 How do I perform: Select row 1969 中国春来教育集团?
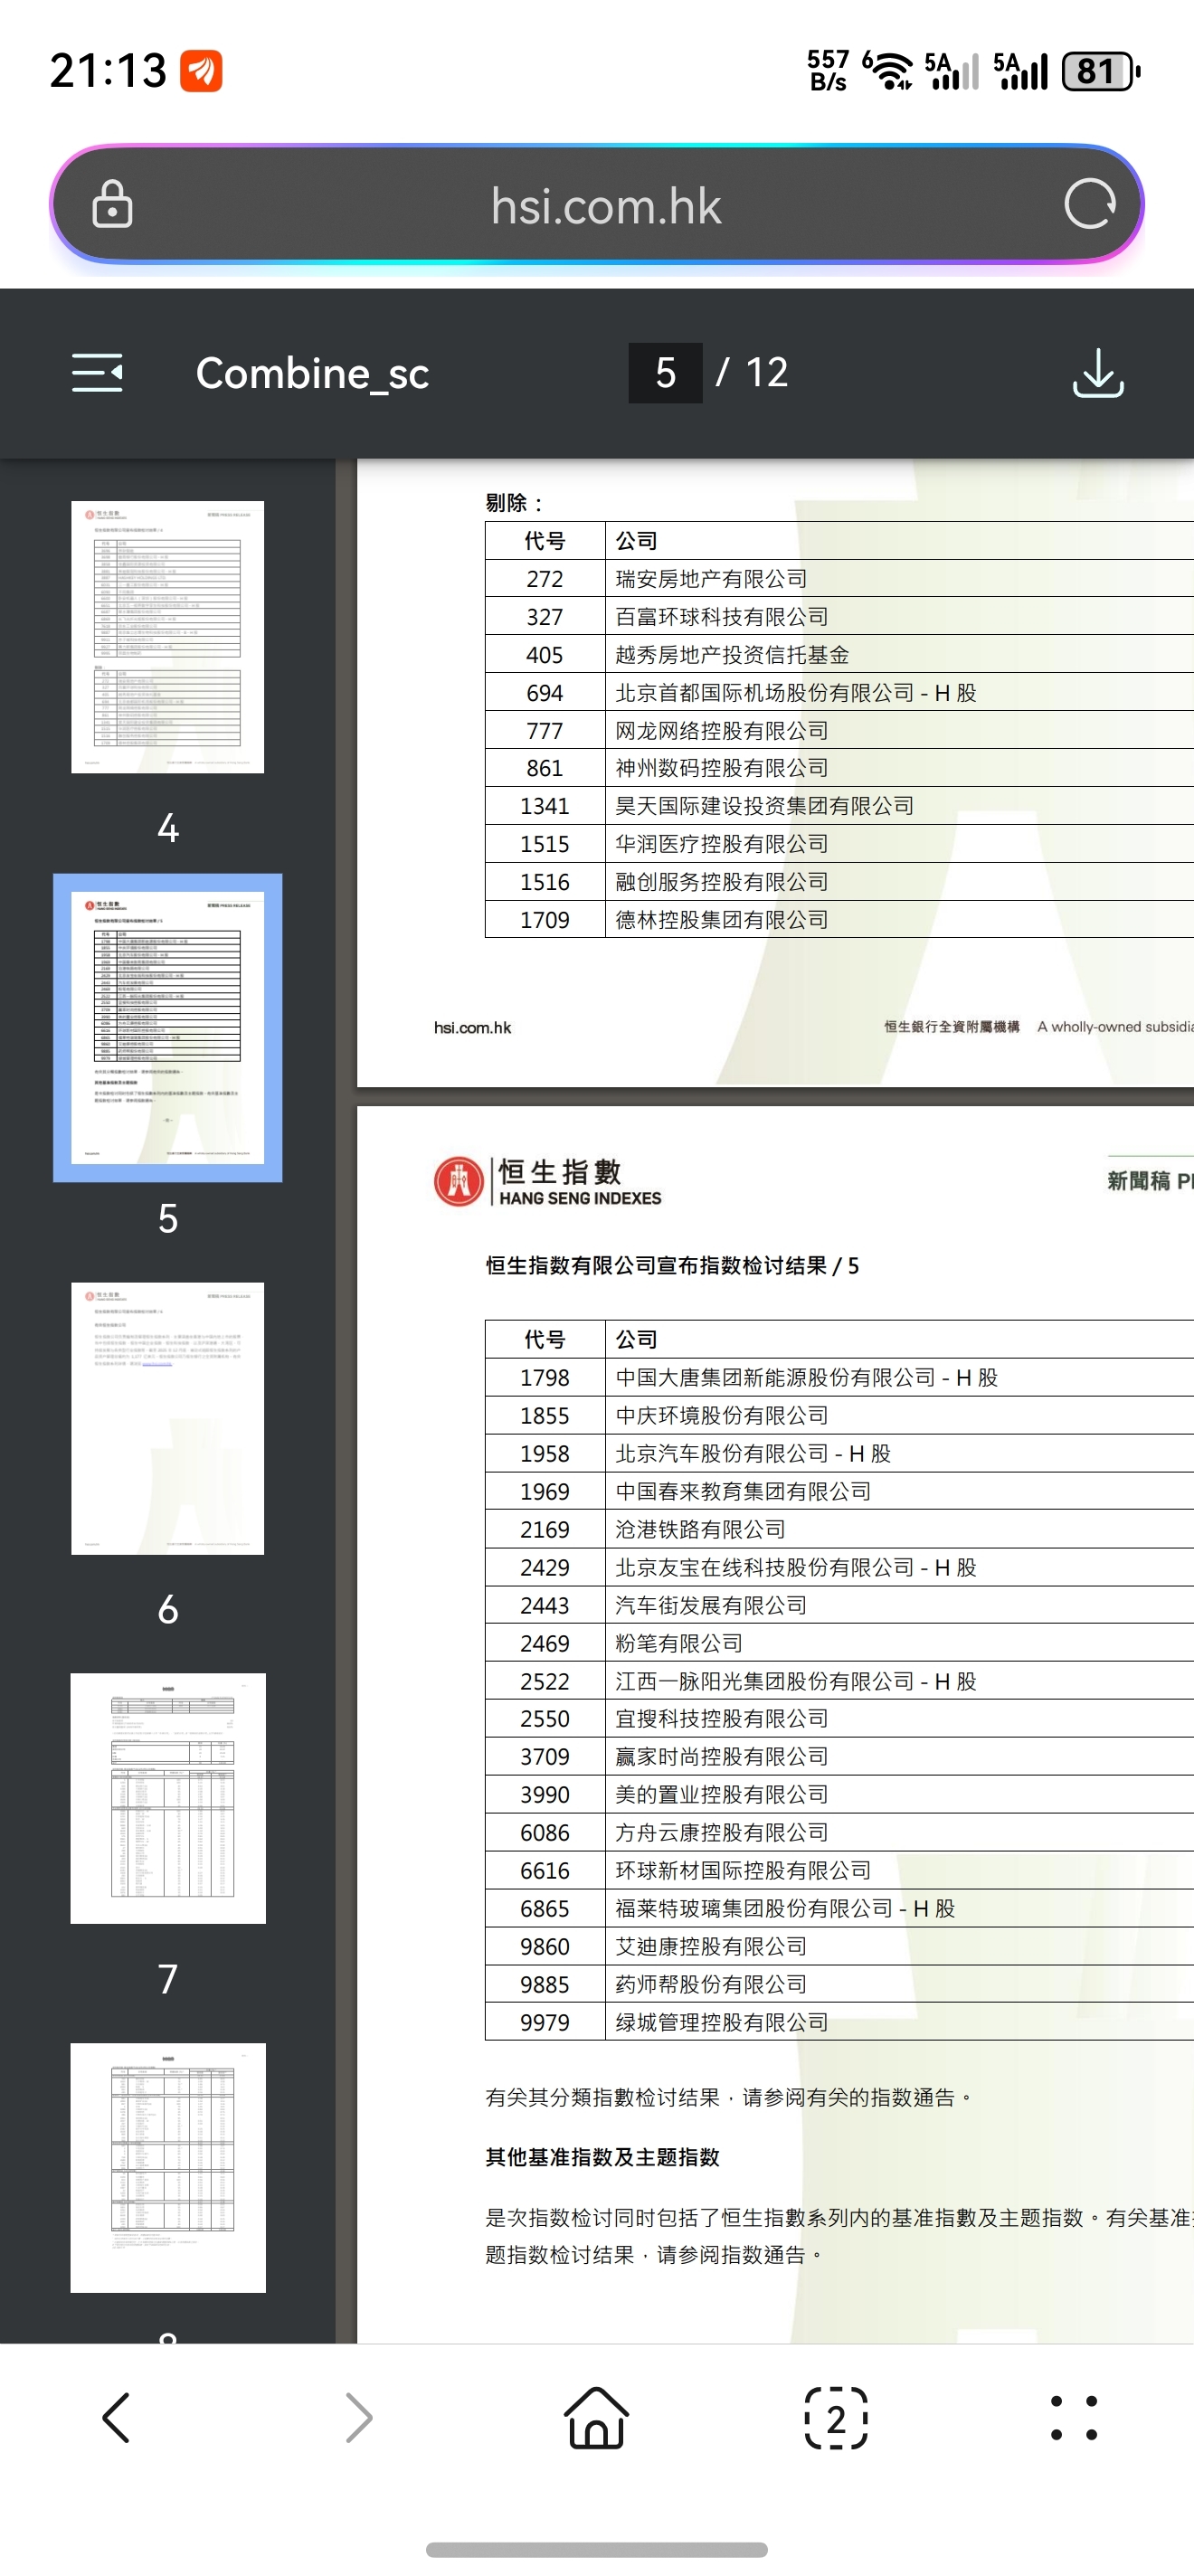coord(839,1492)
